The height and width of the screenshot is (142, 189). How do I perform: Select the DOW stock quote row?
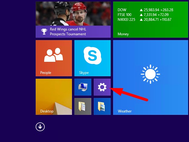pyautogui.click(x=145, y=10)
